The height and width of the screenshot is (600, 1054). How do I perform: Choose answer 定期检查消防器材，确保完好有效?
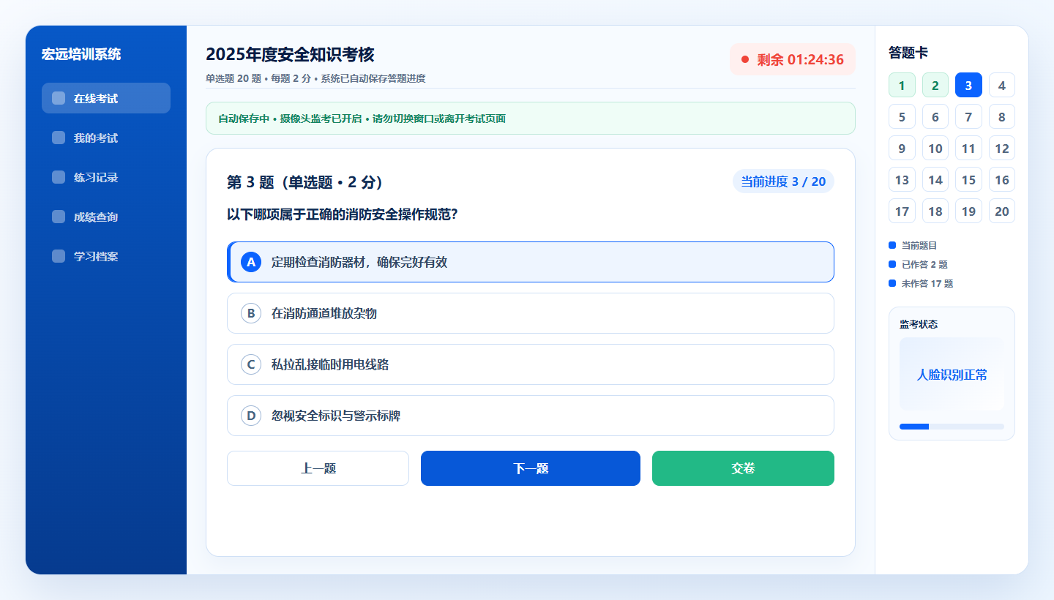point(531,262)
